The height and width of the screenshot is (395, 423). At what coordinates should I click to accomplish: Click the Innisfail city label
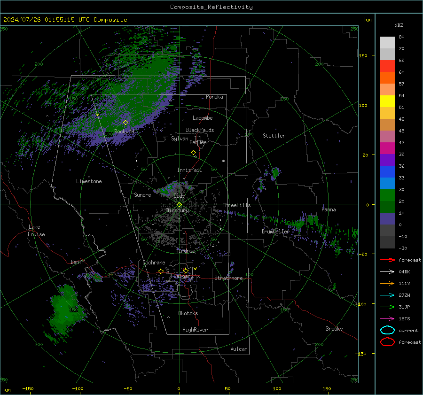pyautogui.click(x=189, y=170)
